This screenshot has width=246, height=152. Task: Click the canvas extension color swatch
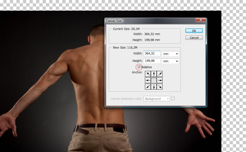click(173, 98)
